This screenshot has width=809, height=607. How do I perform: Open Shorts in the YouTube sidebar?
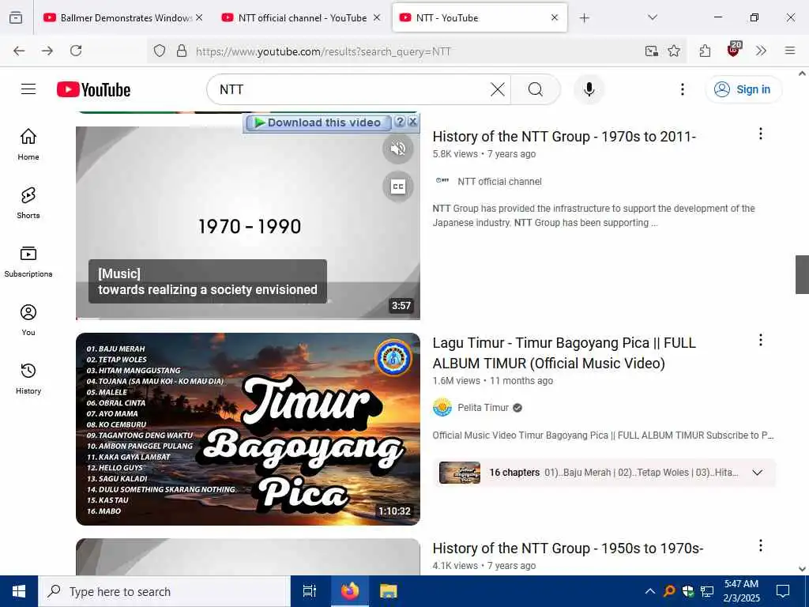coord(28,203)
